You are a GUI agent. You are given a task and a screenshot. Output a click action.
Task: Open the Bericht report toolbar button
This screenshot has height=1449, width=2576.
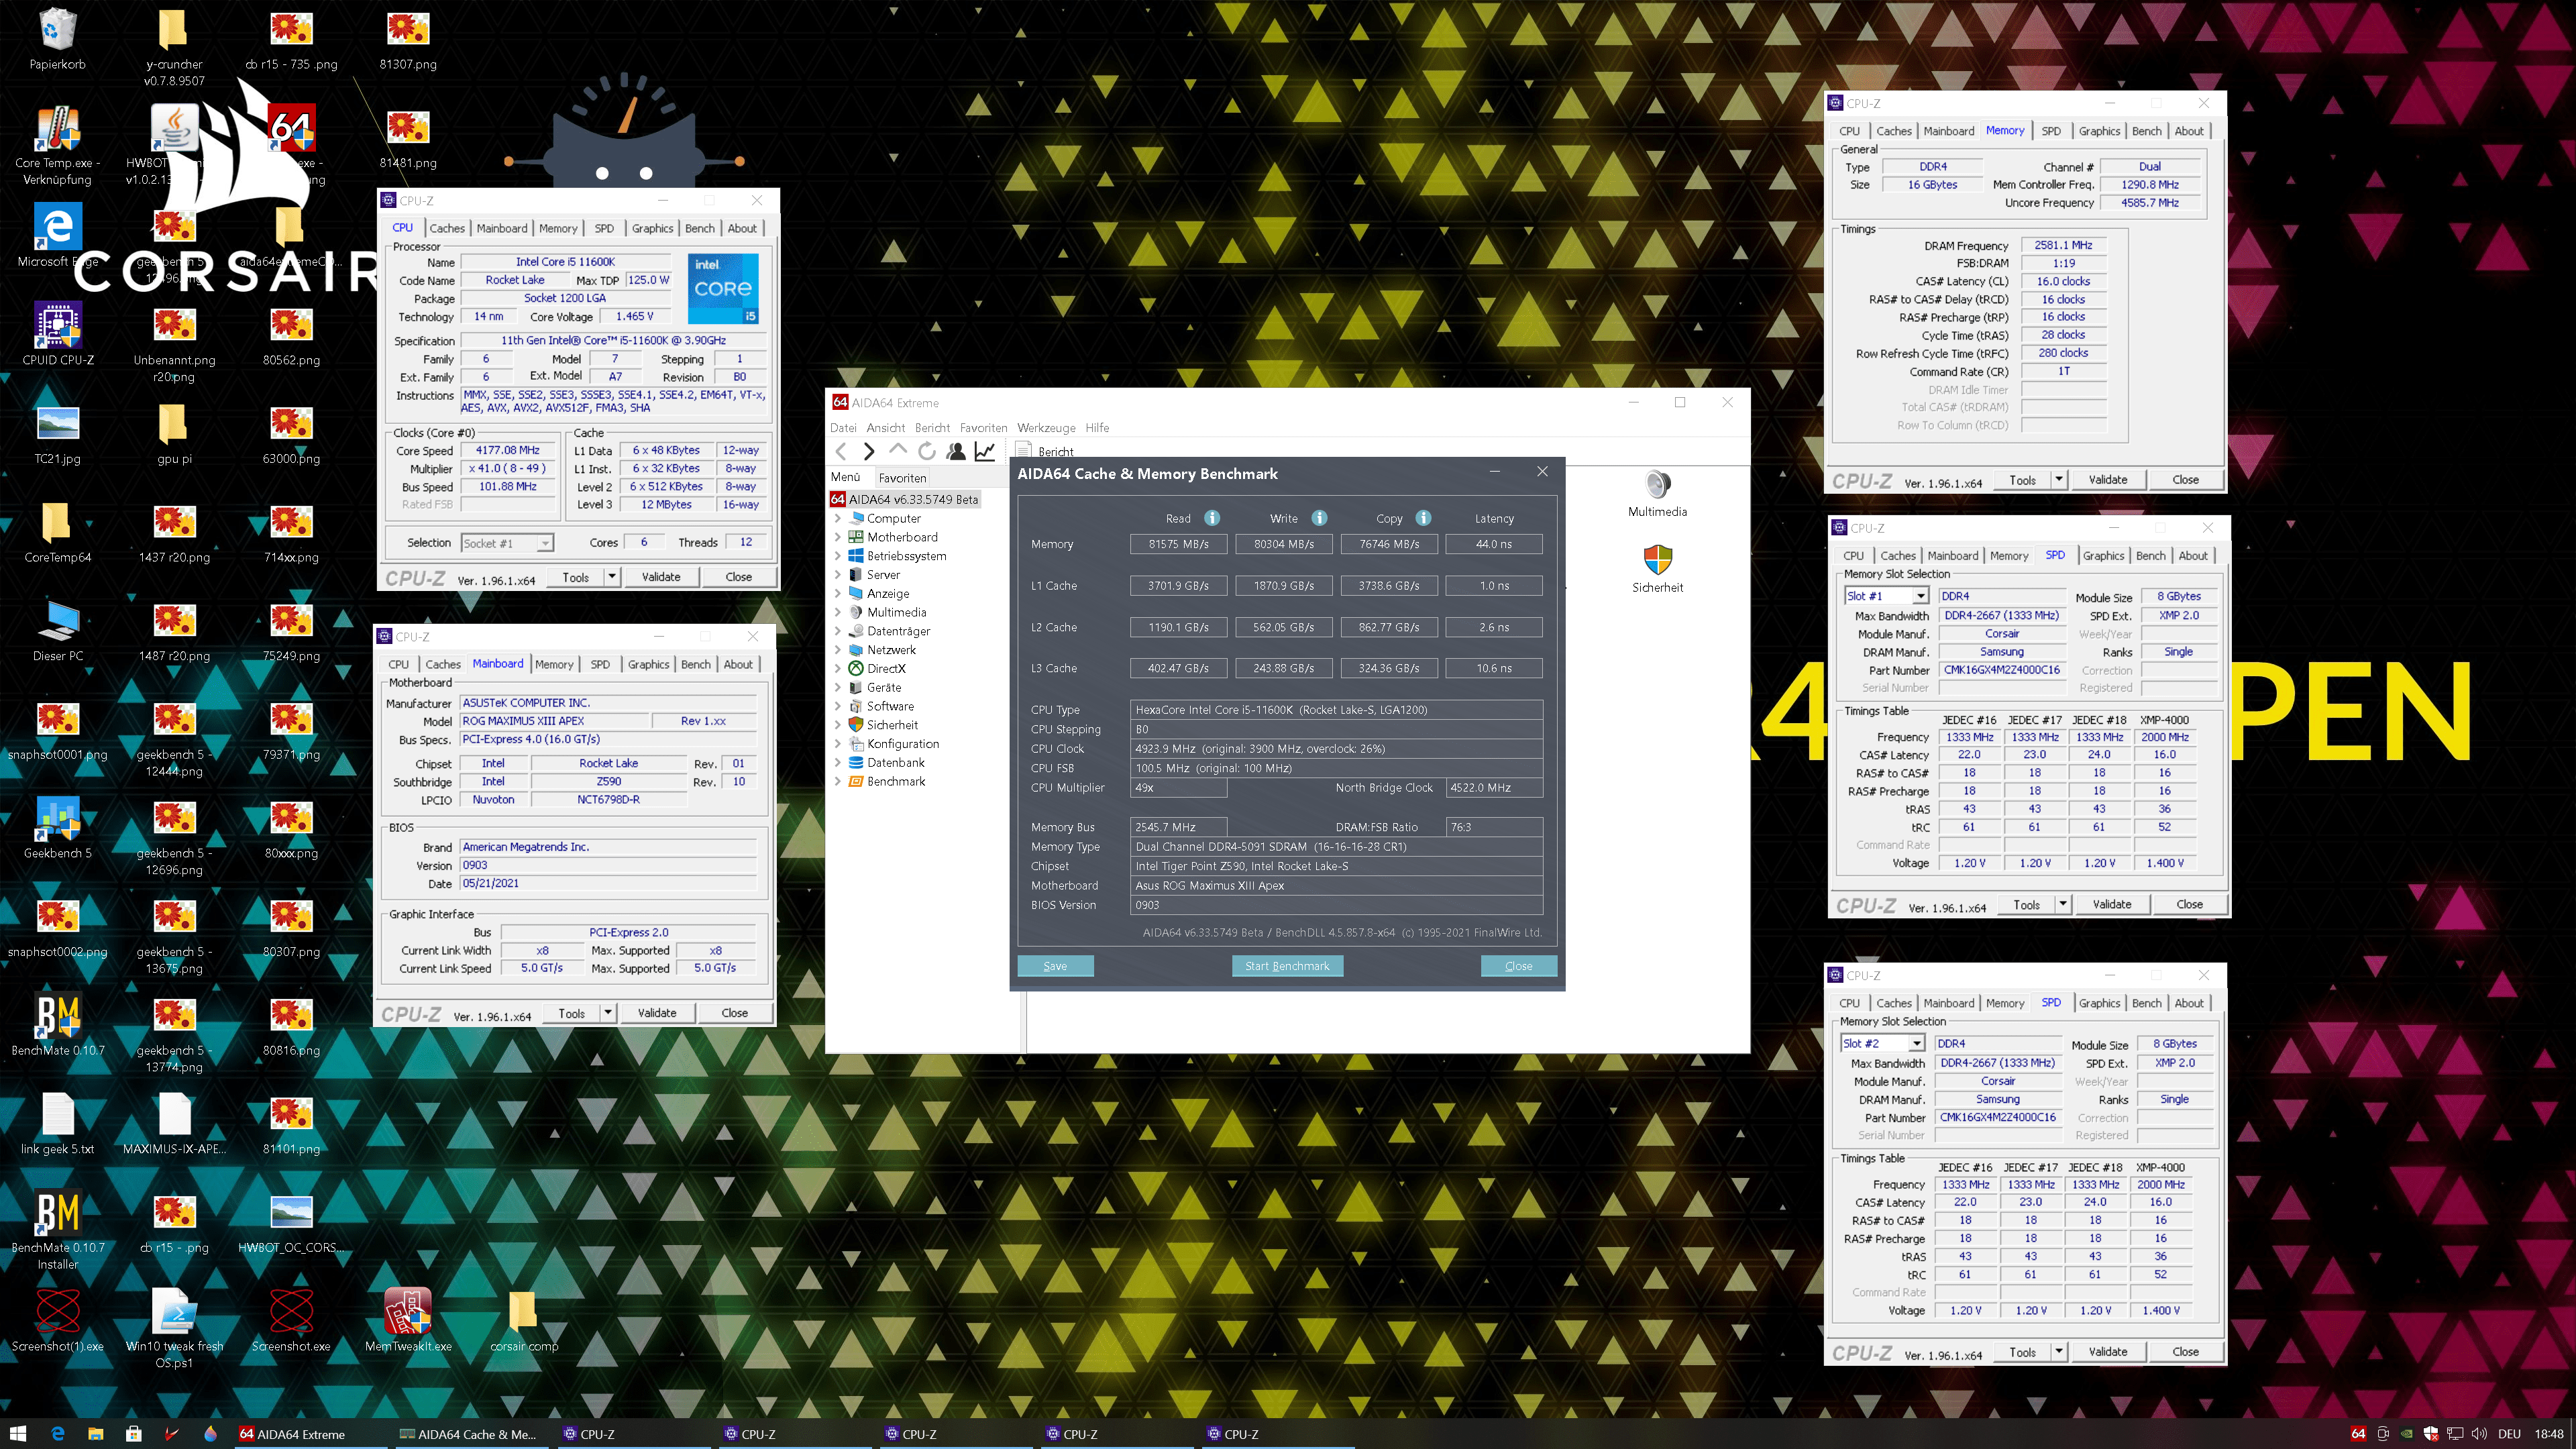coord(1045,452)
